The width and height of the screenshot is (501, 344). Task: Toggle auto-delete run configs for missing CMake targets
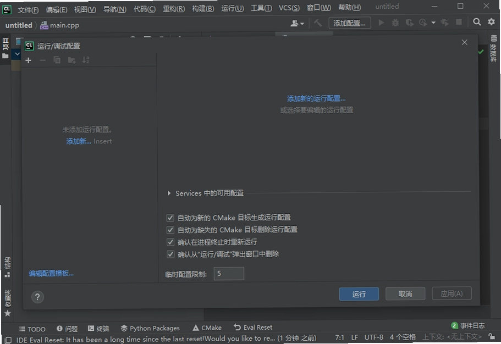point(170,230)
